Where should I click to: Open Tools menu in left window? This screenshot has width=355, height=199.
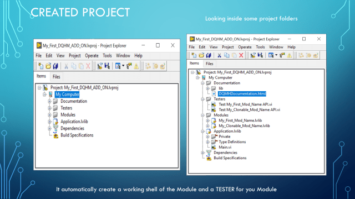click(107, 55)
